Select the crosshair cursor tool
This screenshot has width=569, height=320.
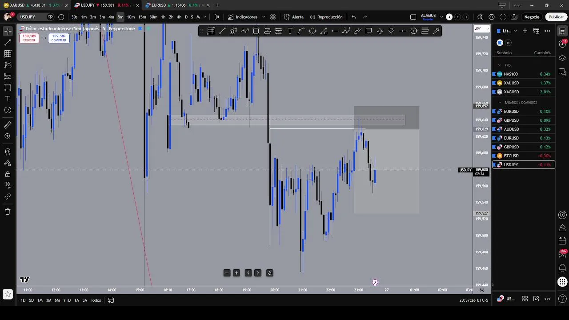point(8,31)
